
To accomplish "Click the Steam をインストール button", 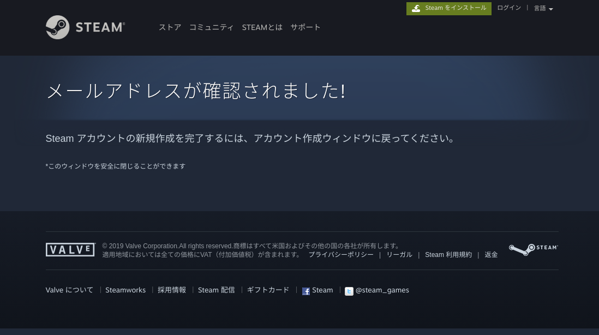I will coord(449,9).
